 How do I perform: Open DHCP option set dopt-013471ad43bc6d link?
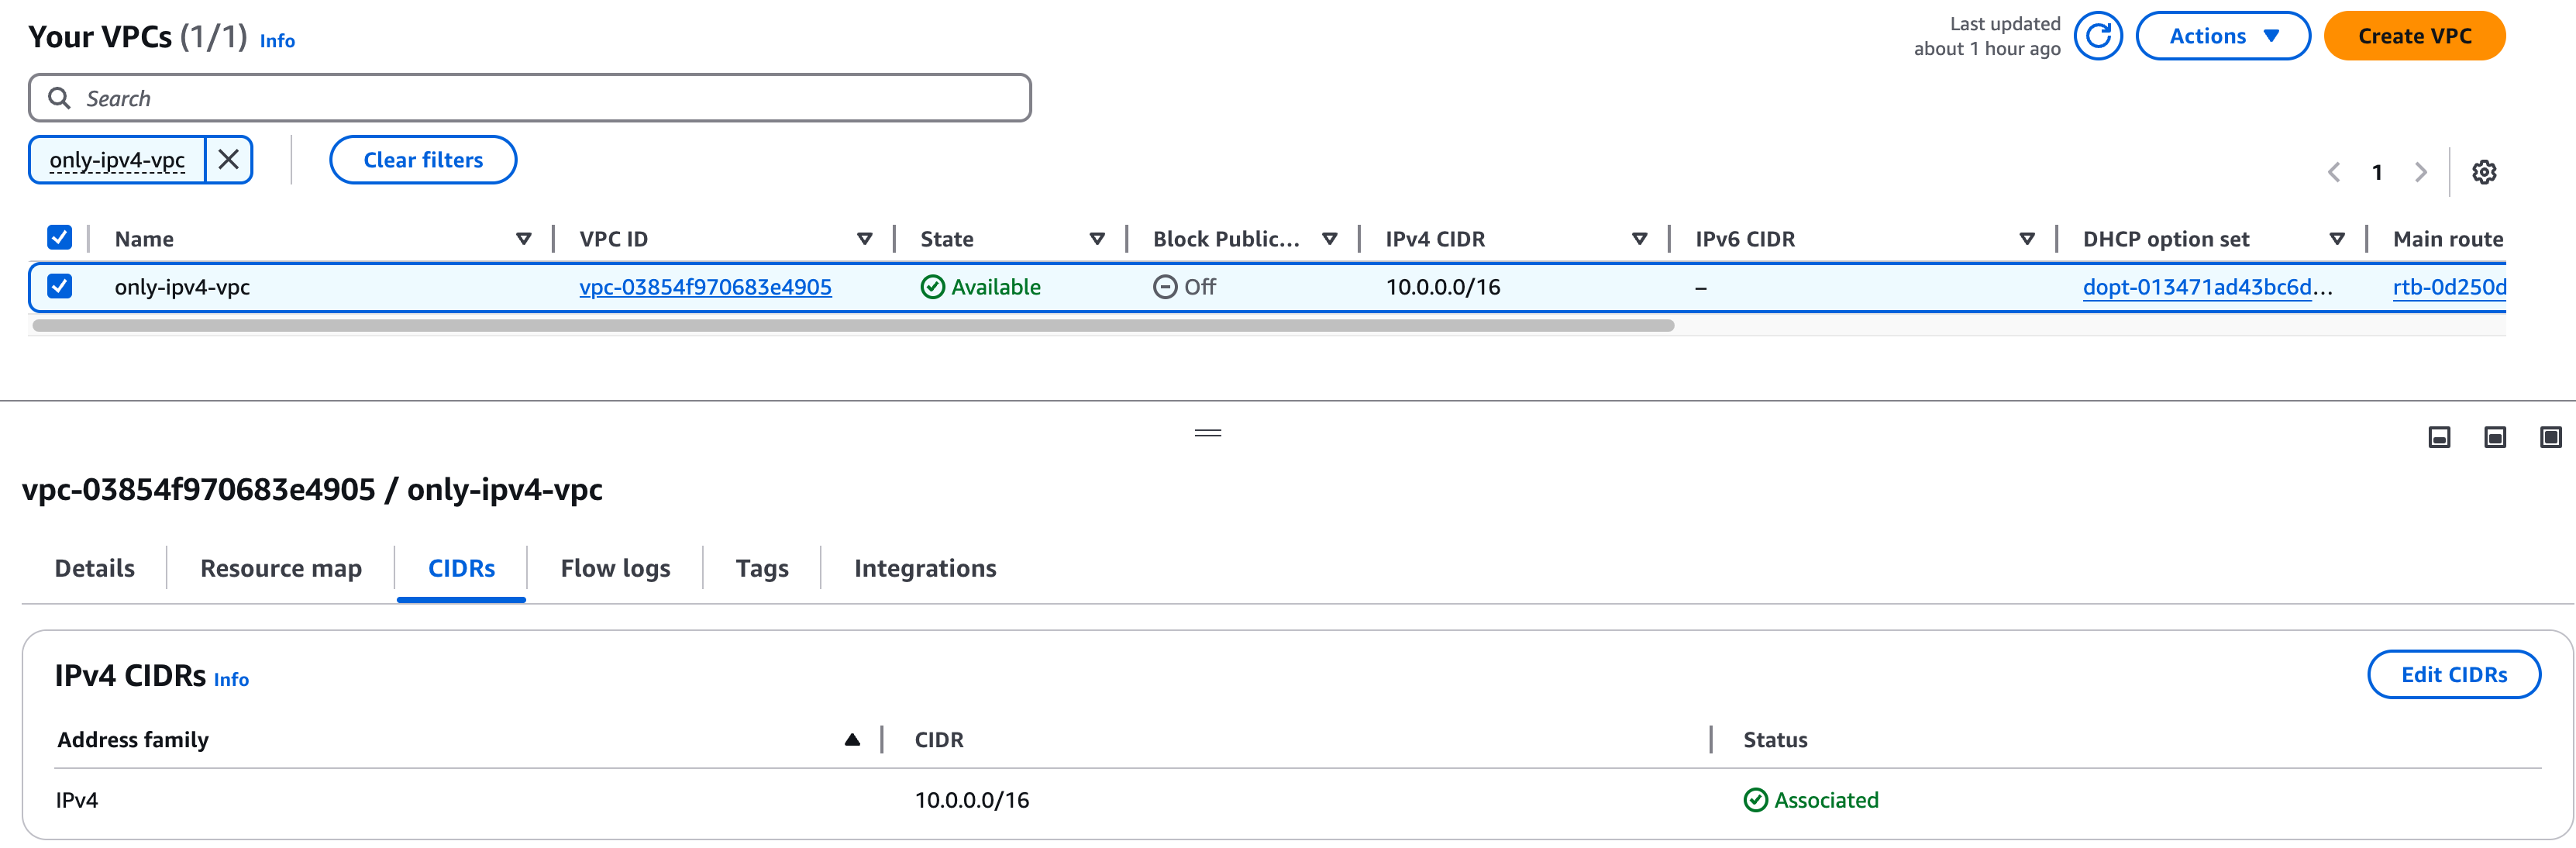point(2207,287)
